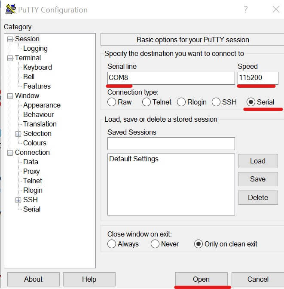Open the Data settings category
284x289 pixels.
click(x=31, y=162)
